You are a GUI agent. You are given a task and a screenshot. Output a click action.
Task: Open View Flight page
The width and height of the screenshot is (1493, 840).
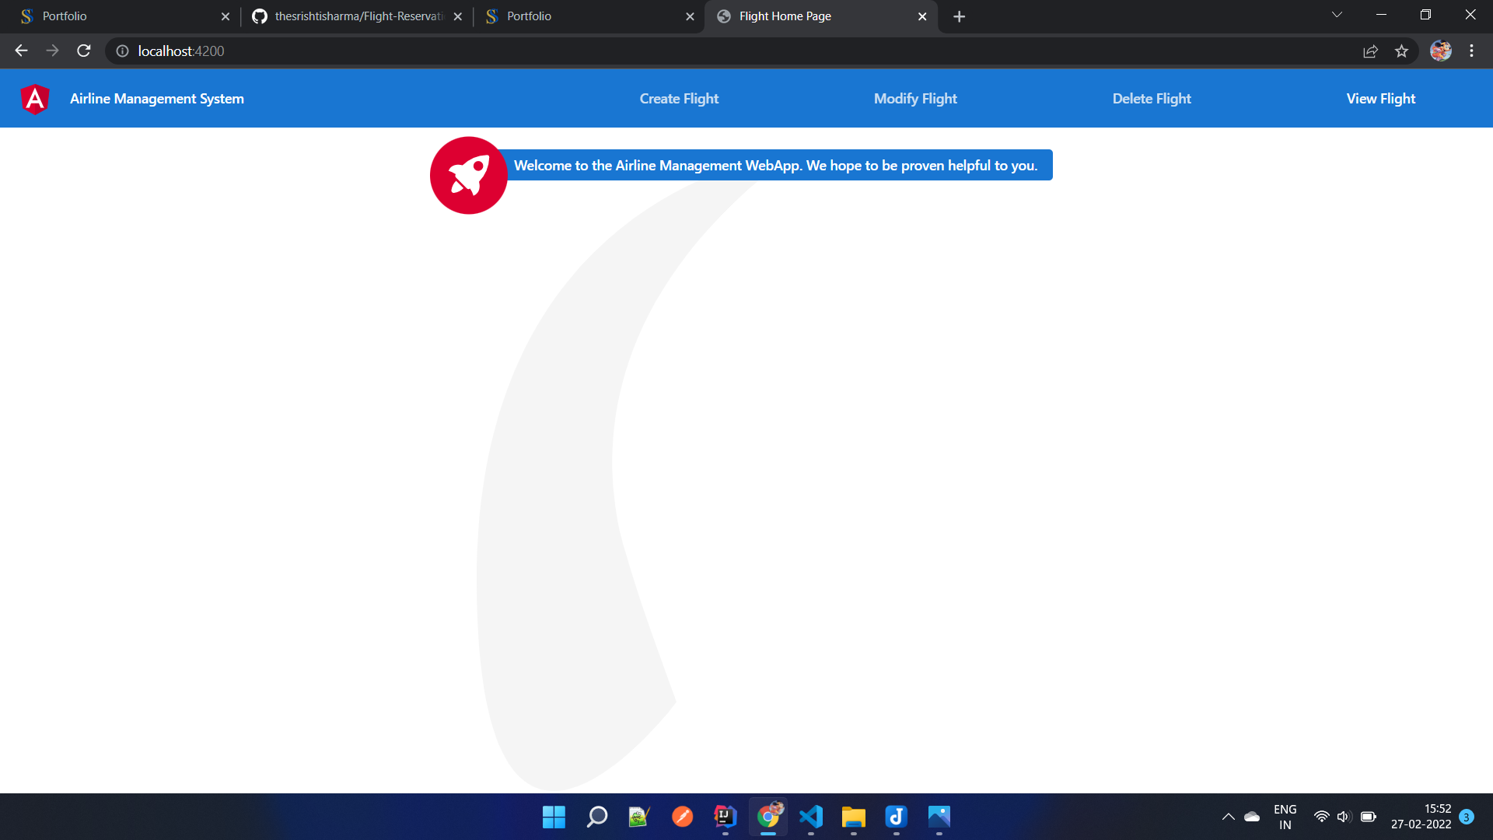(1380, 98)
